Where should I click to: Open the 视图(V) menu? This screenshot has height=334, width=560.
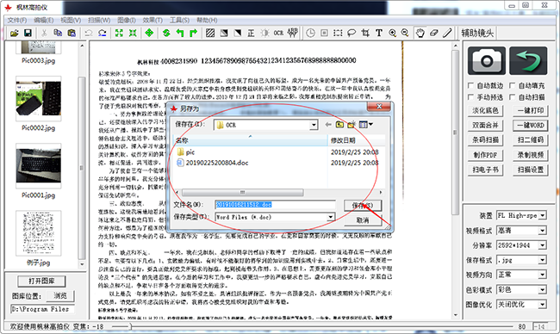[71, 21]
